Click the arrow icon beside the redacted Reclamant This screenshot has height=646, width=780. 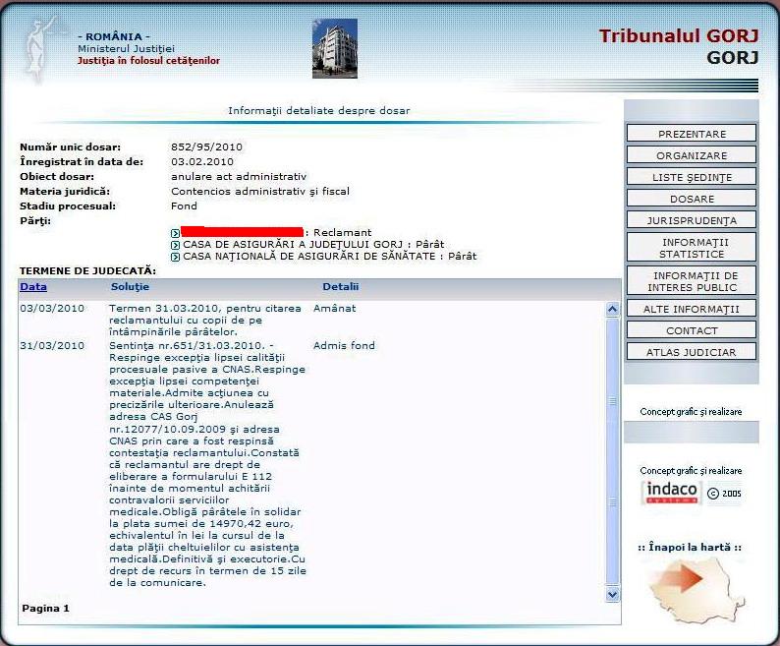175,233
